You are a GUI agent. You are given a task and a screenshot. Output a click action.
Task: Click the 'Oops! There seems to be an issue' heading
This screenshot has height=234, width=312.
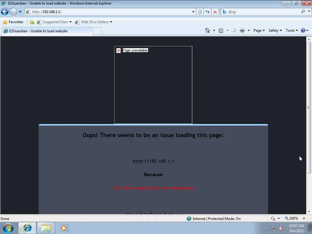pyautogui.click(x=153, y=135)
